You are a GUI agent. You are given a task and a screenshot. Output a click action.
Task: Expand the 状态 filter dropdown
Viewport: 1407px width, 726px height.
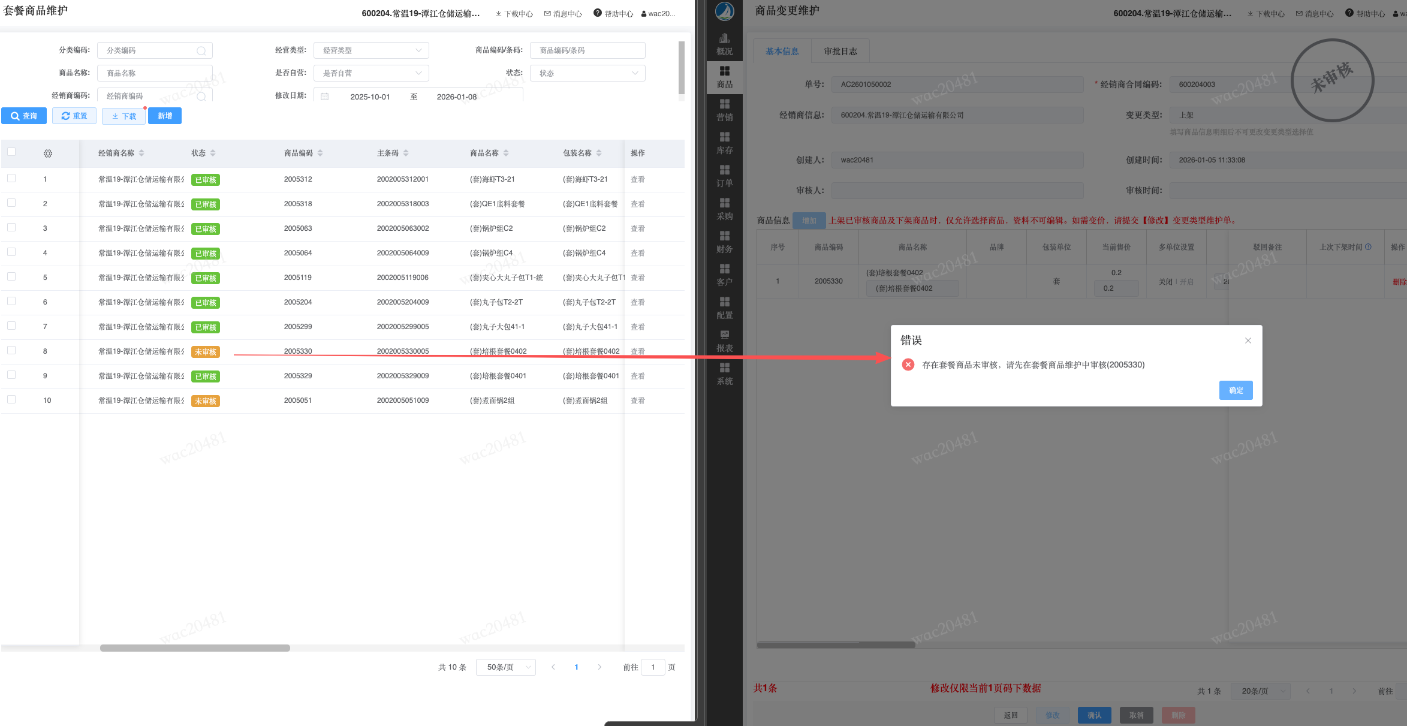click(587, 73)
